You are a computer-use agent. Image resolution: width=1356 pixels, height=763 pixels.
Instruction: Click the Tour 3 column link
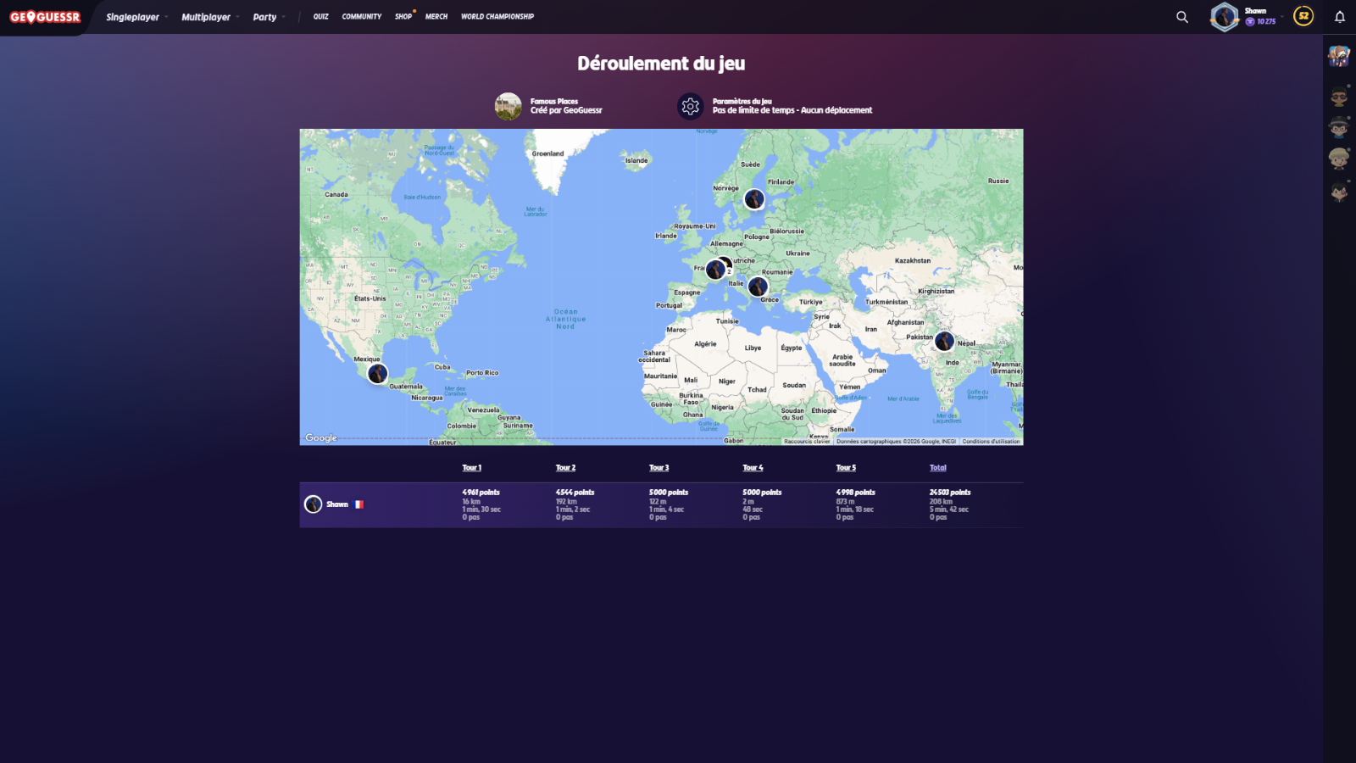659,468
